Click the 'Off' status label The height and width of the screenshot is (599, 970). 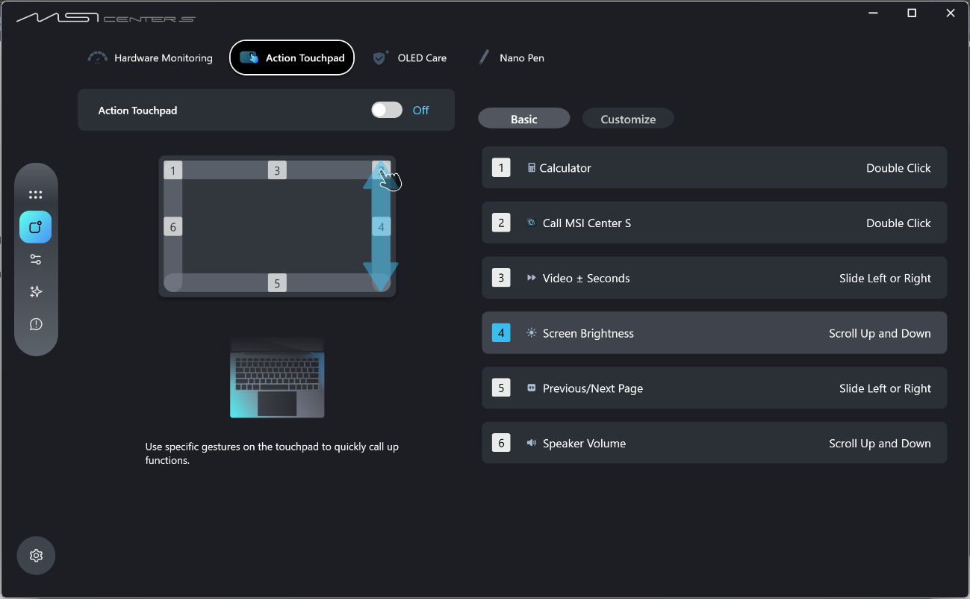point(421,111)
